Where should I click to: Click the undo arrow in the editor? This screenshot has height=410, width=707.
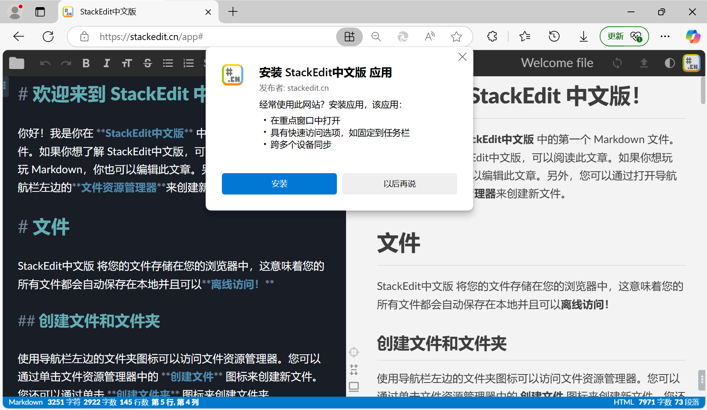tap(45, 63)
